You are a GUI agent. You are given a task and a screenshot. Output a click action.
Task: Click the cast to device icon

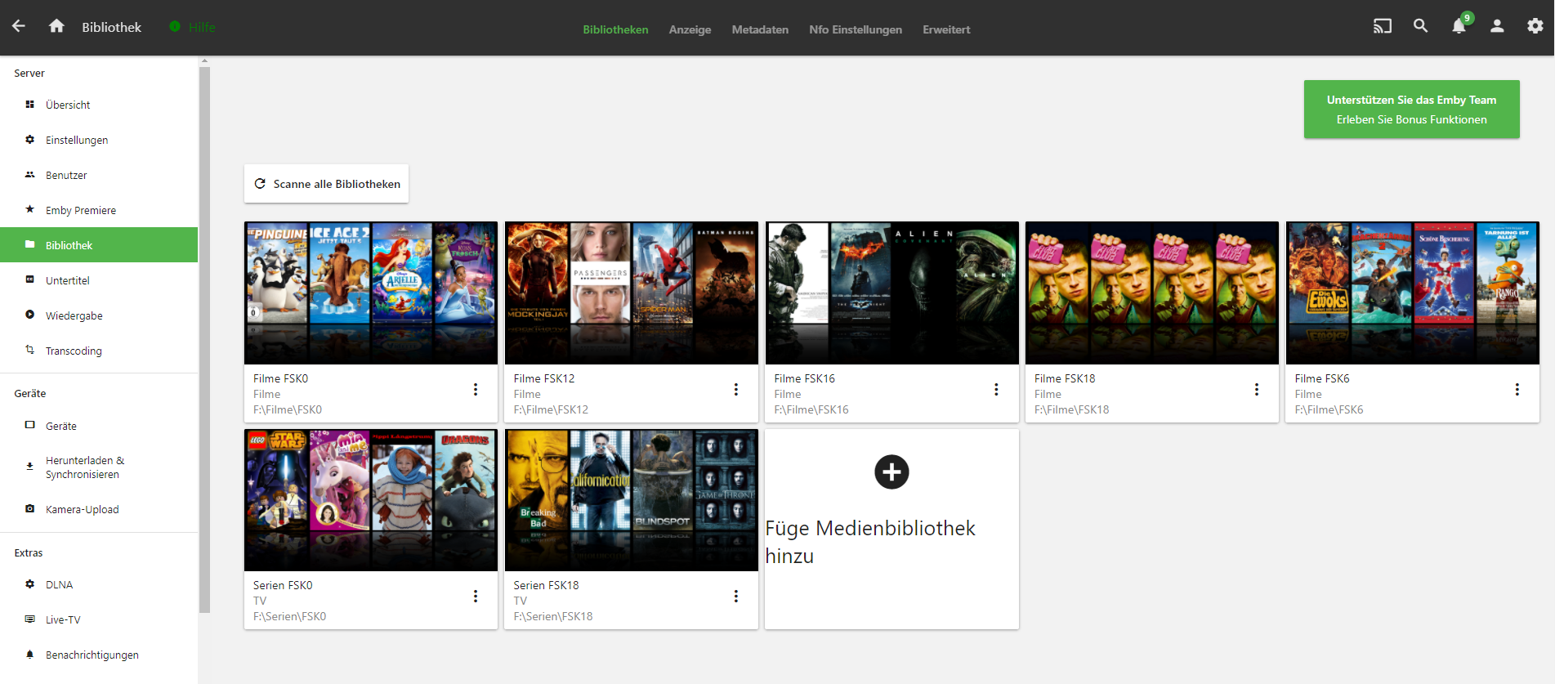(1382, 26)
